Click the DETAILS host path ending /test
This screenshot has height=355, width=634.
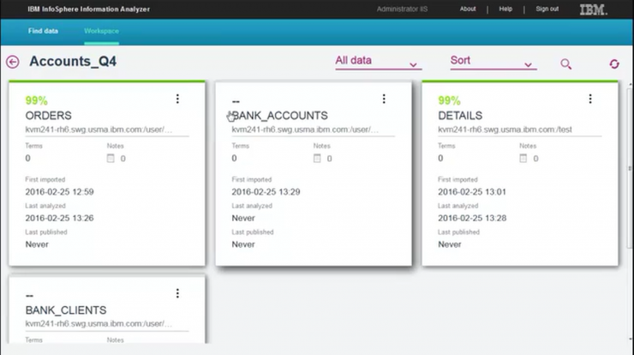(x=505, y=129)
